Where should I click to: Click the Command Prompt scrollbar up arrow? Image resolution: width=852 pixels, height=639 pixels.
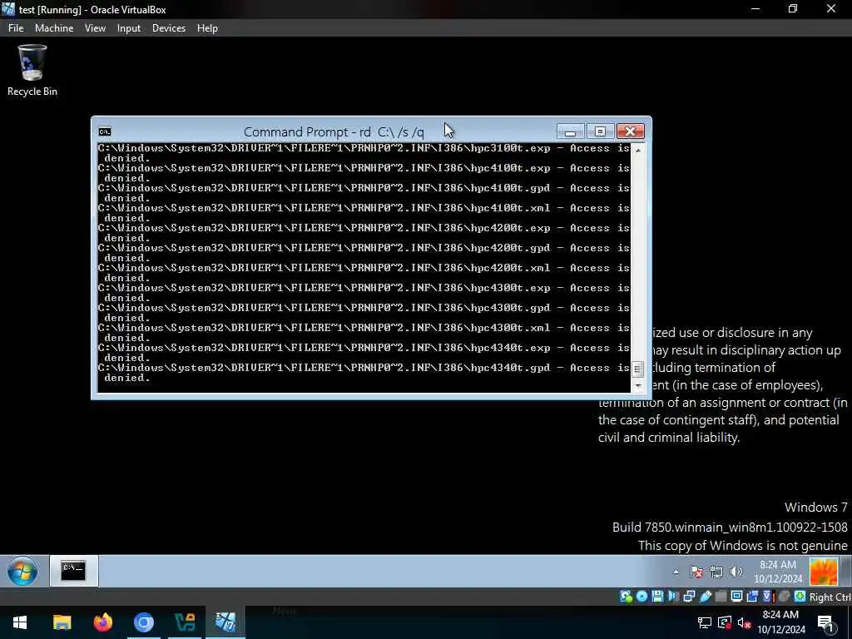pyautogui.click(x=638, y=150)
